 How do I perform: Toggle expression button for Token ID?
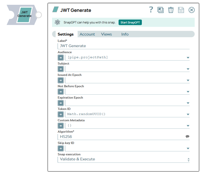[x=61, y=114]
